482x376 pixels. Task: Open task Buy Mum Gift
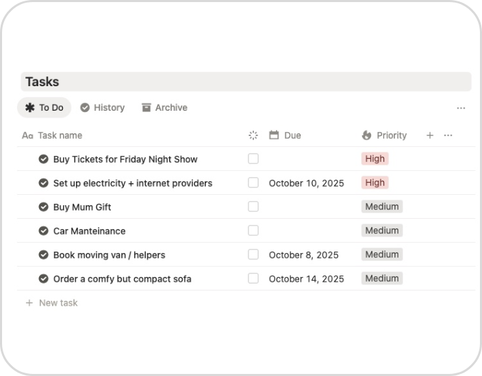[82, 207]
